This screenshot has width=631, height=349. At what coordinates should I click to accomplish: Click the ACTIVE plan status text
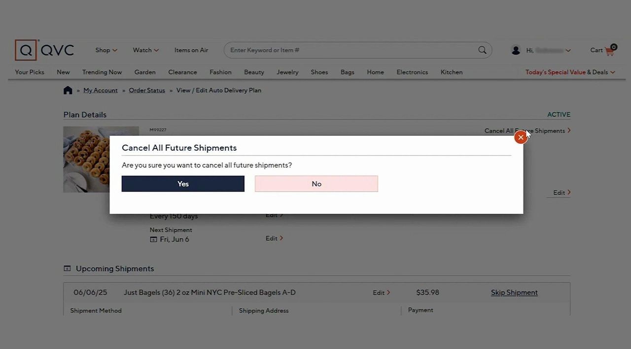point(559,114)
